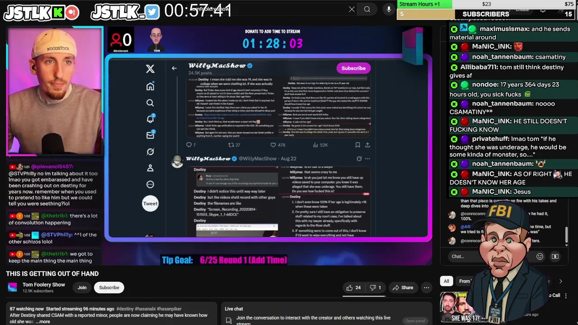Click the Subscribe button under the video
This screenshot has width=578, height=325.
click(x=109, y=288)
